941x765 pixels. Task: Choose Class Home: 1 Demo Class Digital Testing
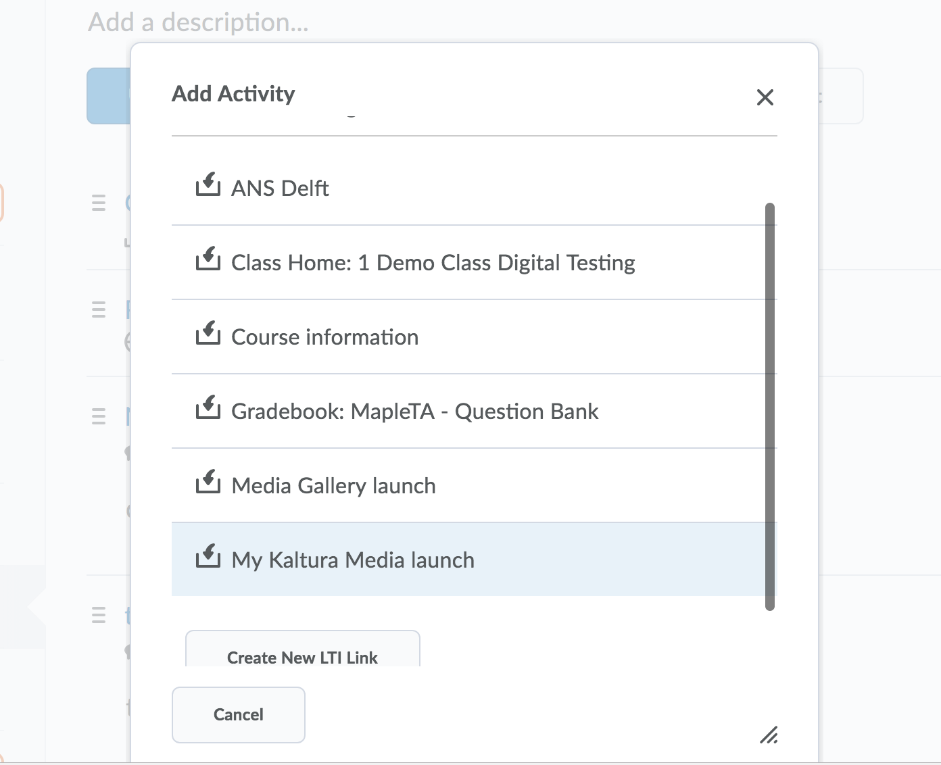tap(433, 262)
